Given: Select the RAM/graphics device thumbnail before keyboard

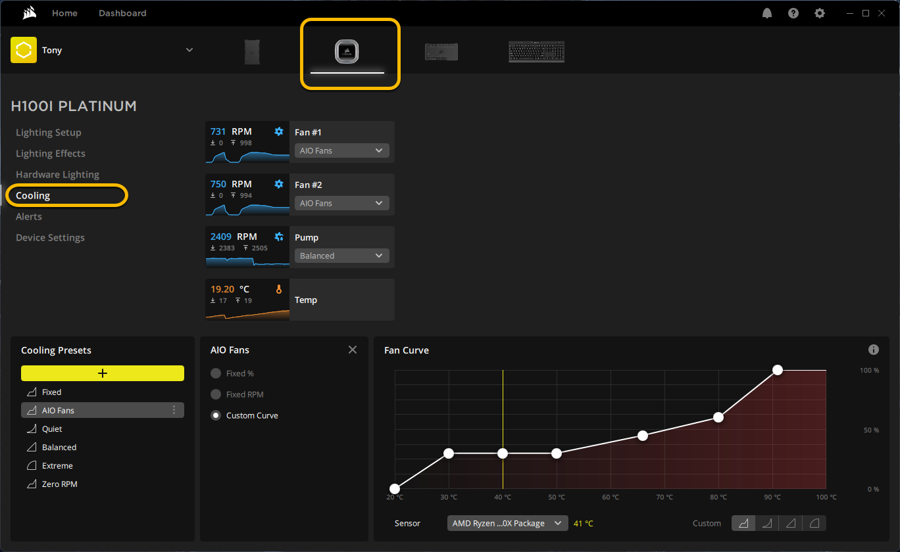Looking at the screenshot, I should (441, 52).
